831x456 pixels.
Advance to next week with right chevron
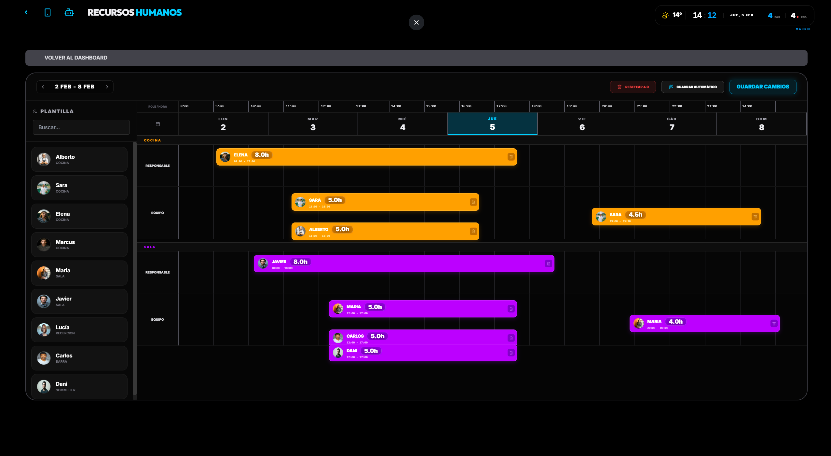[x=107, y=87]
